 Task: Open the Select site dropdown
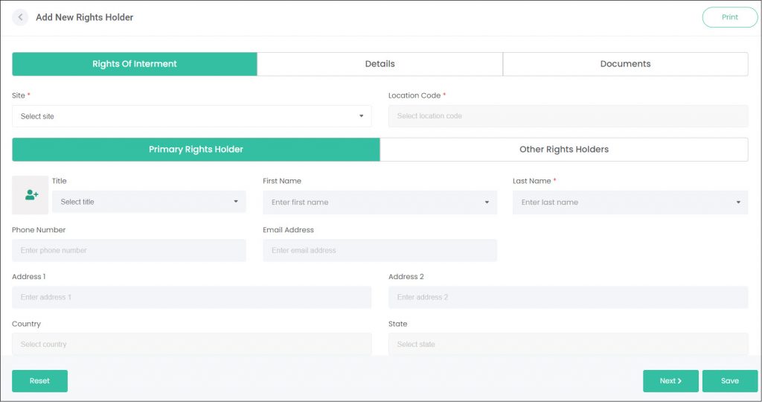coord(191,116)
